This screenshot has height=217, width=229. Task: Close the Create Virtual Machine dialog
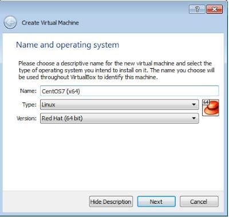(214, 9)
